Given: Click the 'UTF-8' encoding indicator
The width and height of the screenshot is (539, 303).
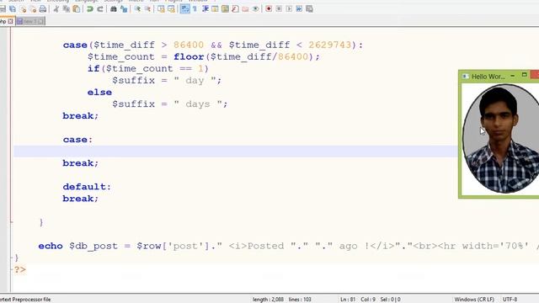Looking at the screenshot, I should pos(510,300).
